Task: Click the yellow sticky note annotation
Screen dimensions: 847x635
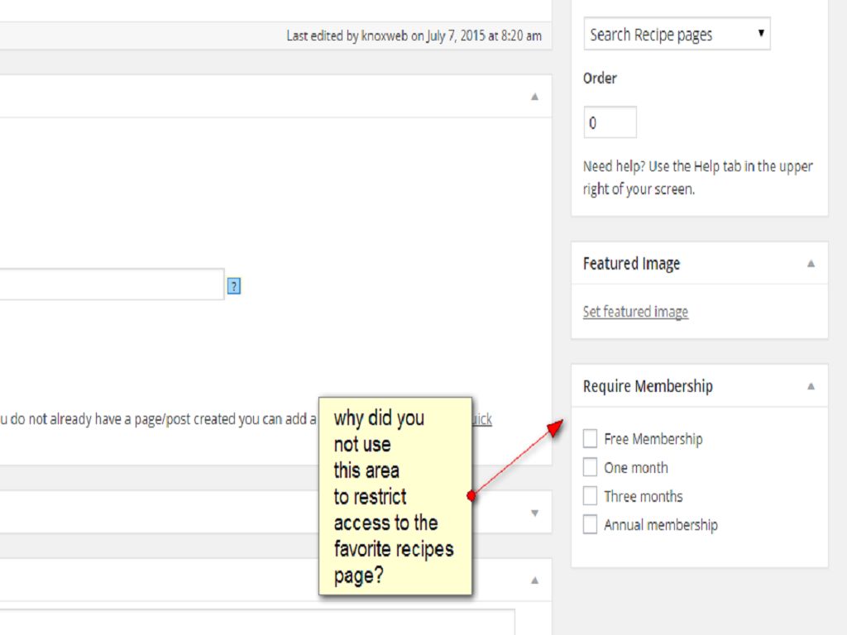Action: coord(395,496)
